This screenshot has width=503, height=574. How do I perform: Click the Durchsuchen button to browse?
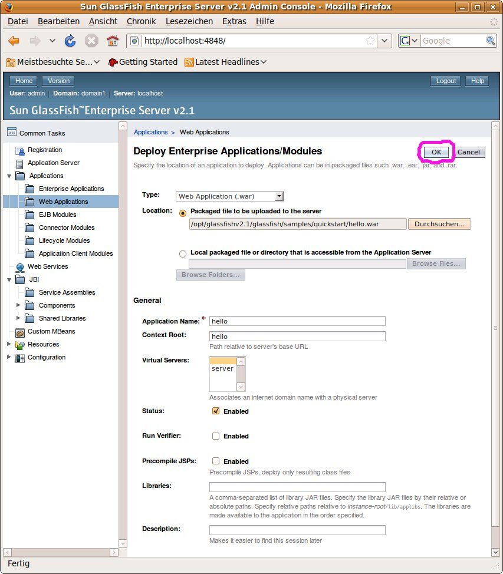(x=439, y=224)
